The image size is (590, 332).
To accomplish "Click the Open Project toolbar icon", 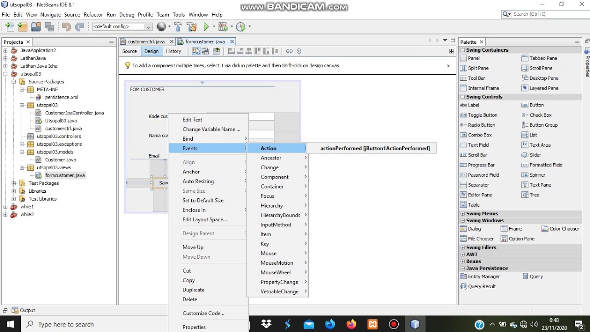I will pos(36,27).
